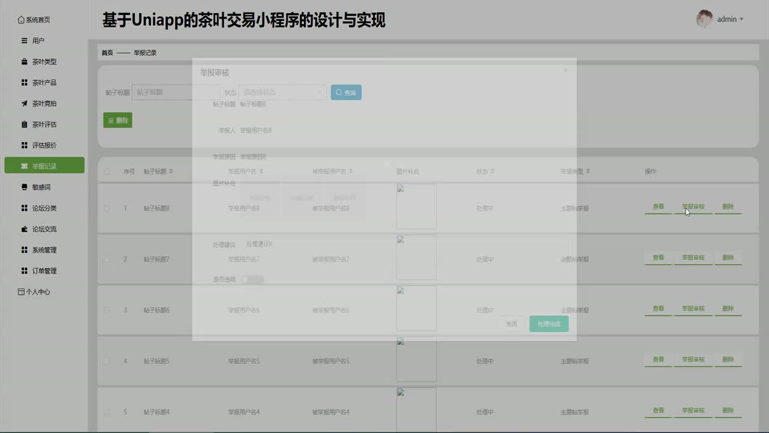Click 查看 for row 帖子标题5
Screen dimensions: 769x433
(658, 360)
